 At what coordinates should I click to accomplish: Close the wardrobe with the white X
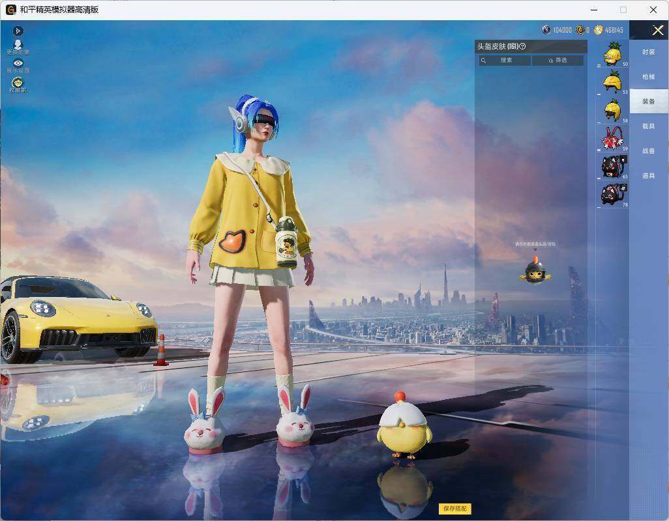pyautogui.click(x=657, y=30)
